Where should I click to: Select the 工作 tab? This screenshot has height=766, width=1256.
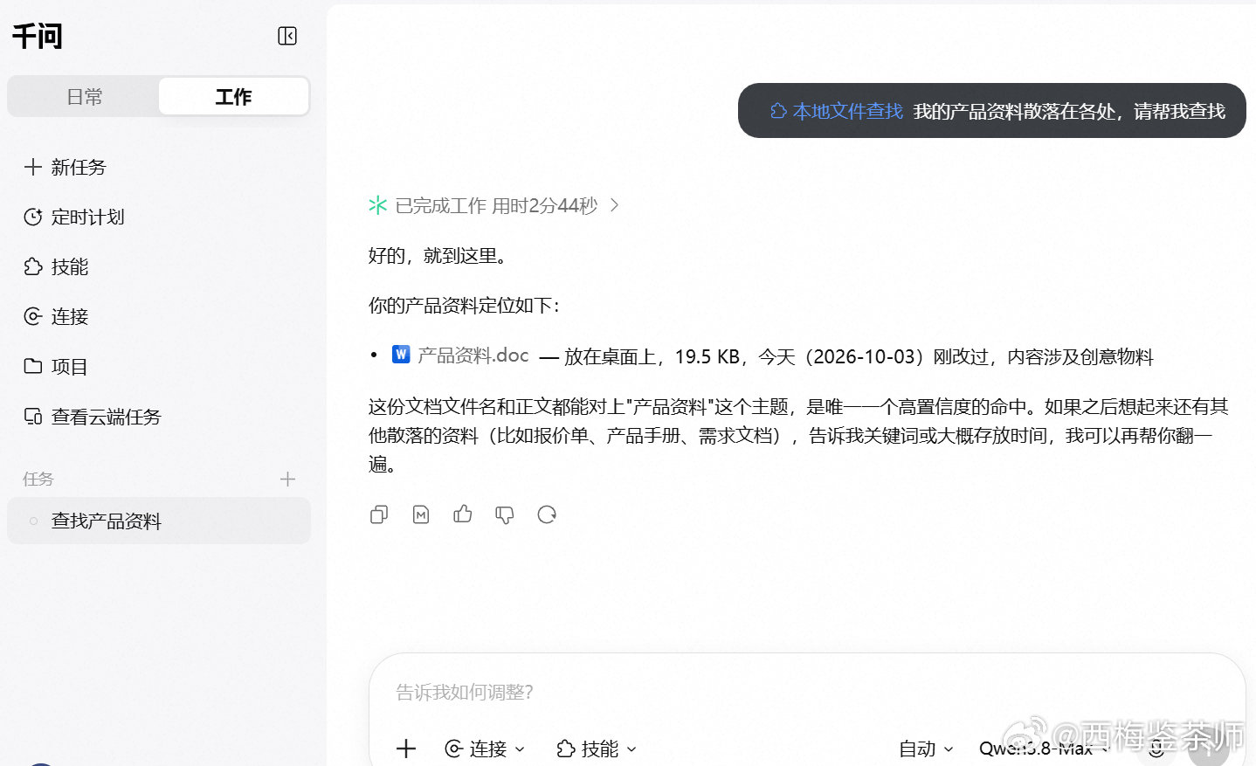(x=233, y=97)
